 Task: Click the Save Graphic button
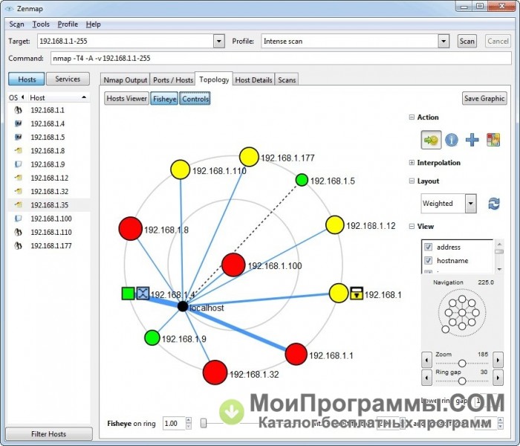(484, 98)
